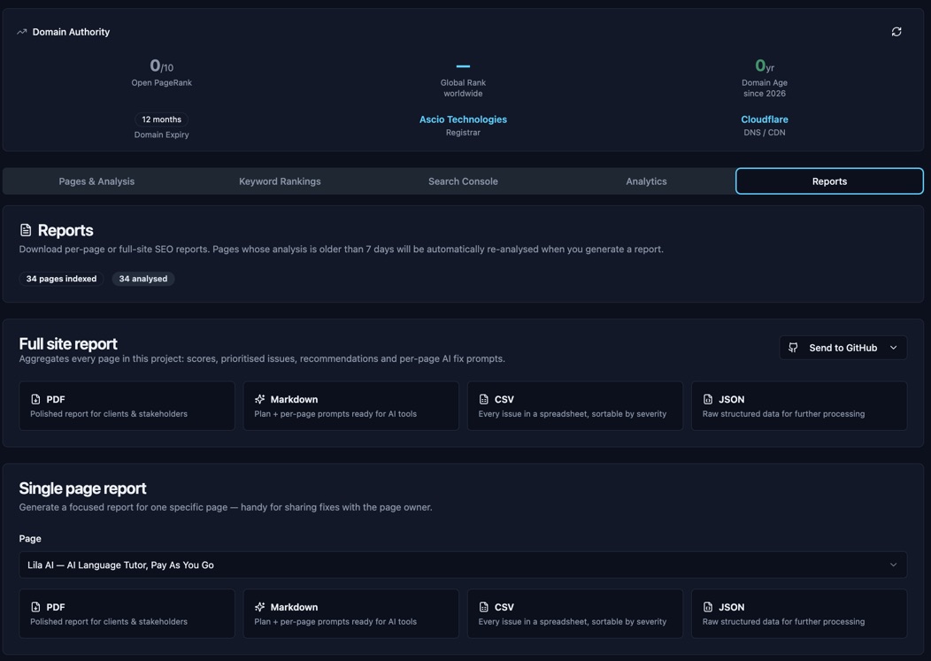Select the Reports tab
The image size is (931, 661).
[829, 181]
